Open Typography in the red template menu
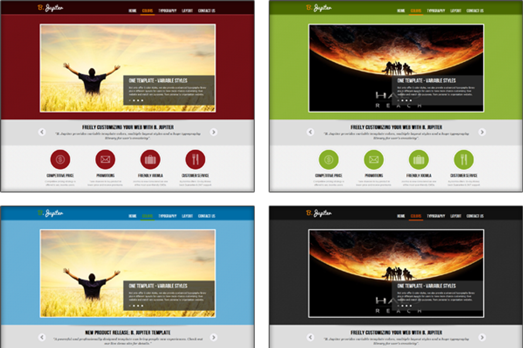 pos(167,11)
